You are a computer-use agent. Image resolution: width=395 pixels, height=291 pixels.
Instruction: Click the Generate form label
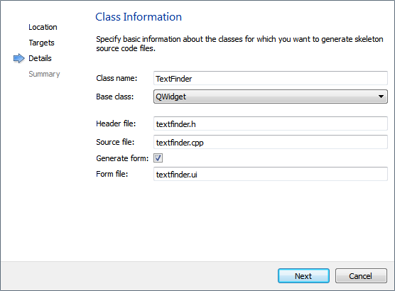pyautogui.click(x=122, y=158)
